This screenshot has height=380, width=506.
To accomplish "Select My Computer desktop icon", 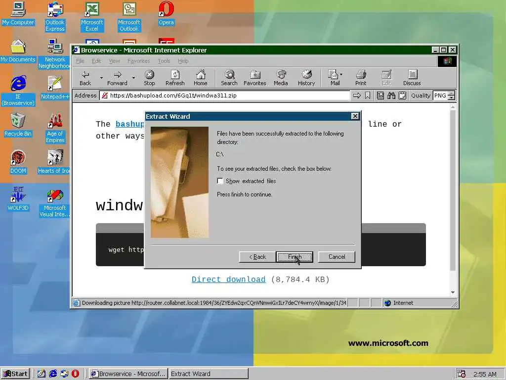I will 18,13.
